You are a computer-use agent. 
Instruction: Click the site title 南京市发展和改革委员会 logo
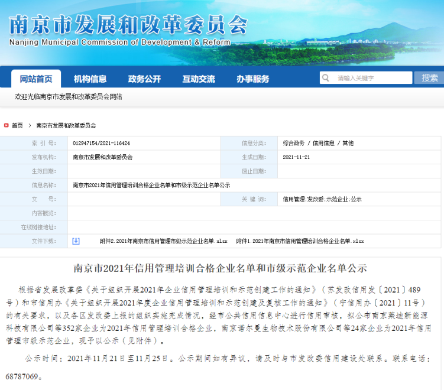click(128, 25)
